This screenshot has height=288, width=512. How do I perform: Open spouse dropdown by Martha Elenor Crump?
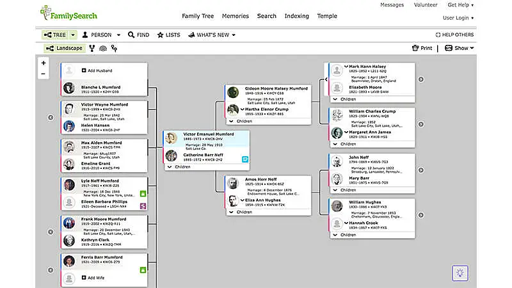point(243,109)
